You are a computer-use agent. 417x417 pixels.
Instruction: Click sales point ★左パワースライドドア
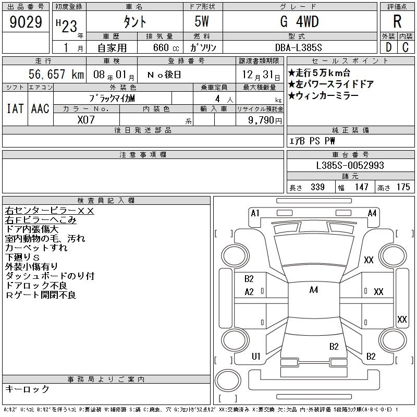click(330, 84)
